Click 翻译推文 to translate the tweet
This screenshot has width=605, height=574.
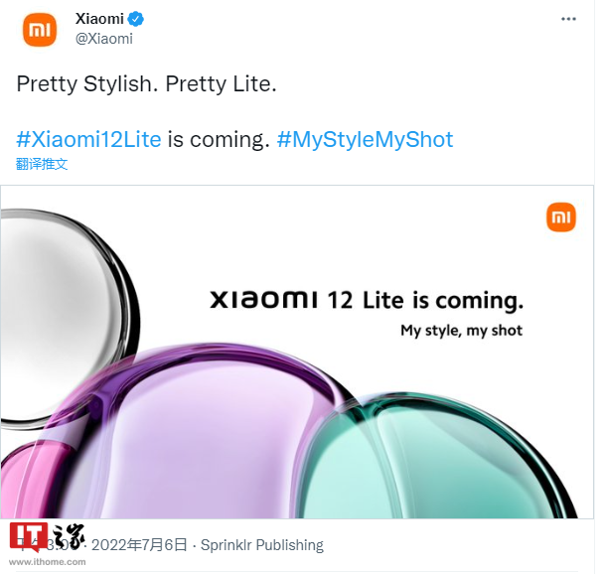click(42, 164)
